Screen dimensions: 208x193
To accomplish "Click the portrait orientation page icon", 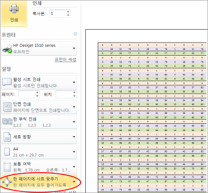I will [x=7, y=137].
